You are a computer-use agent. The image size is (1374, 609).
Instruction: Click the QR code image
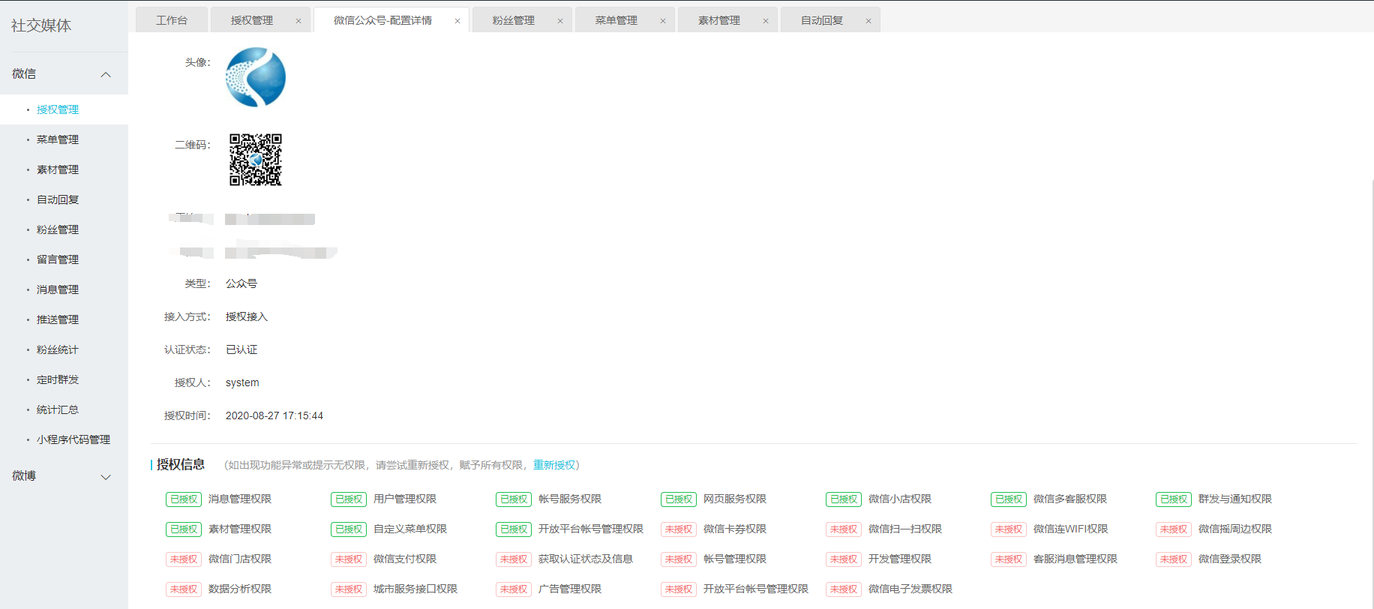pyautogui.click(x=256, y=160)
